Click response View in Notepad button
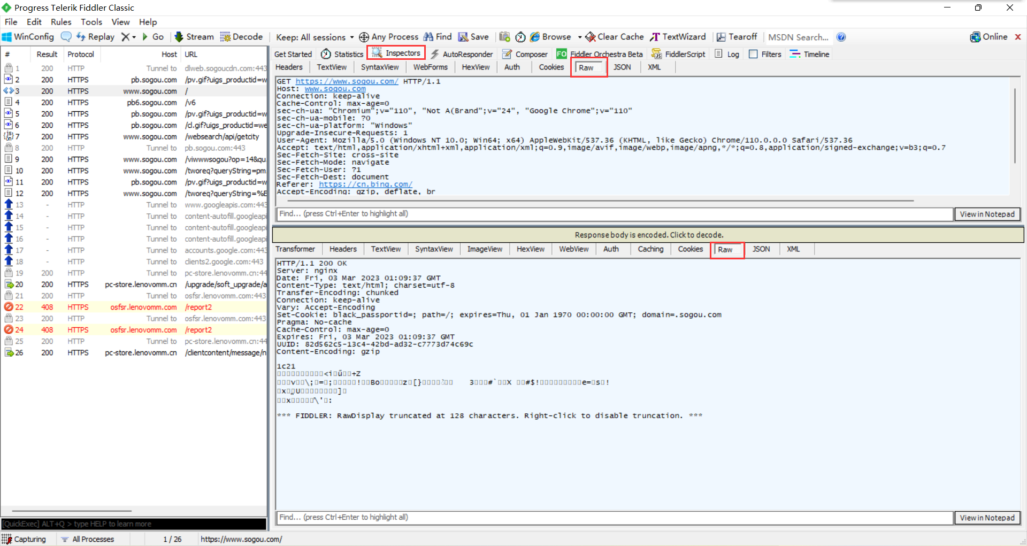The height and width of the screenshot is (546, 1027). pos(987,518)
